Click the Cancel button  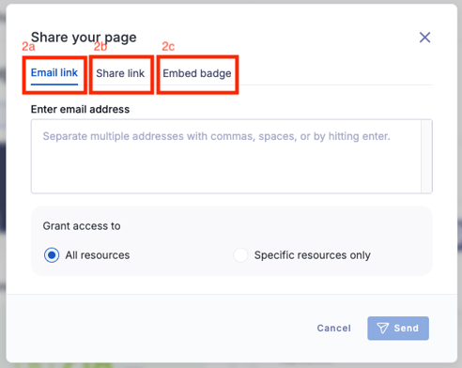coord(333,328)
